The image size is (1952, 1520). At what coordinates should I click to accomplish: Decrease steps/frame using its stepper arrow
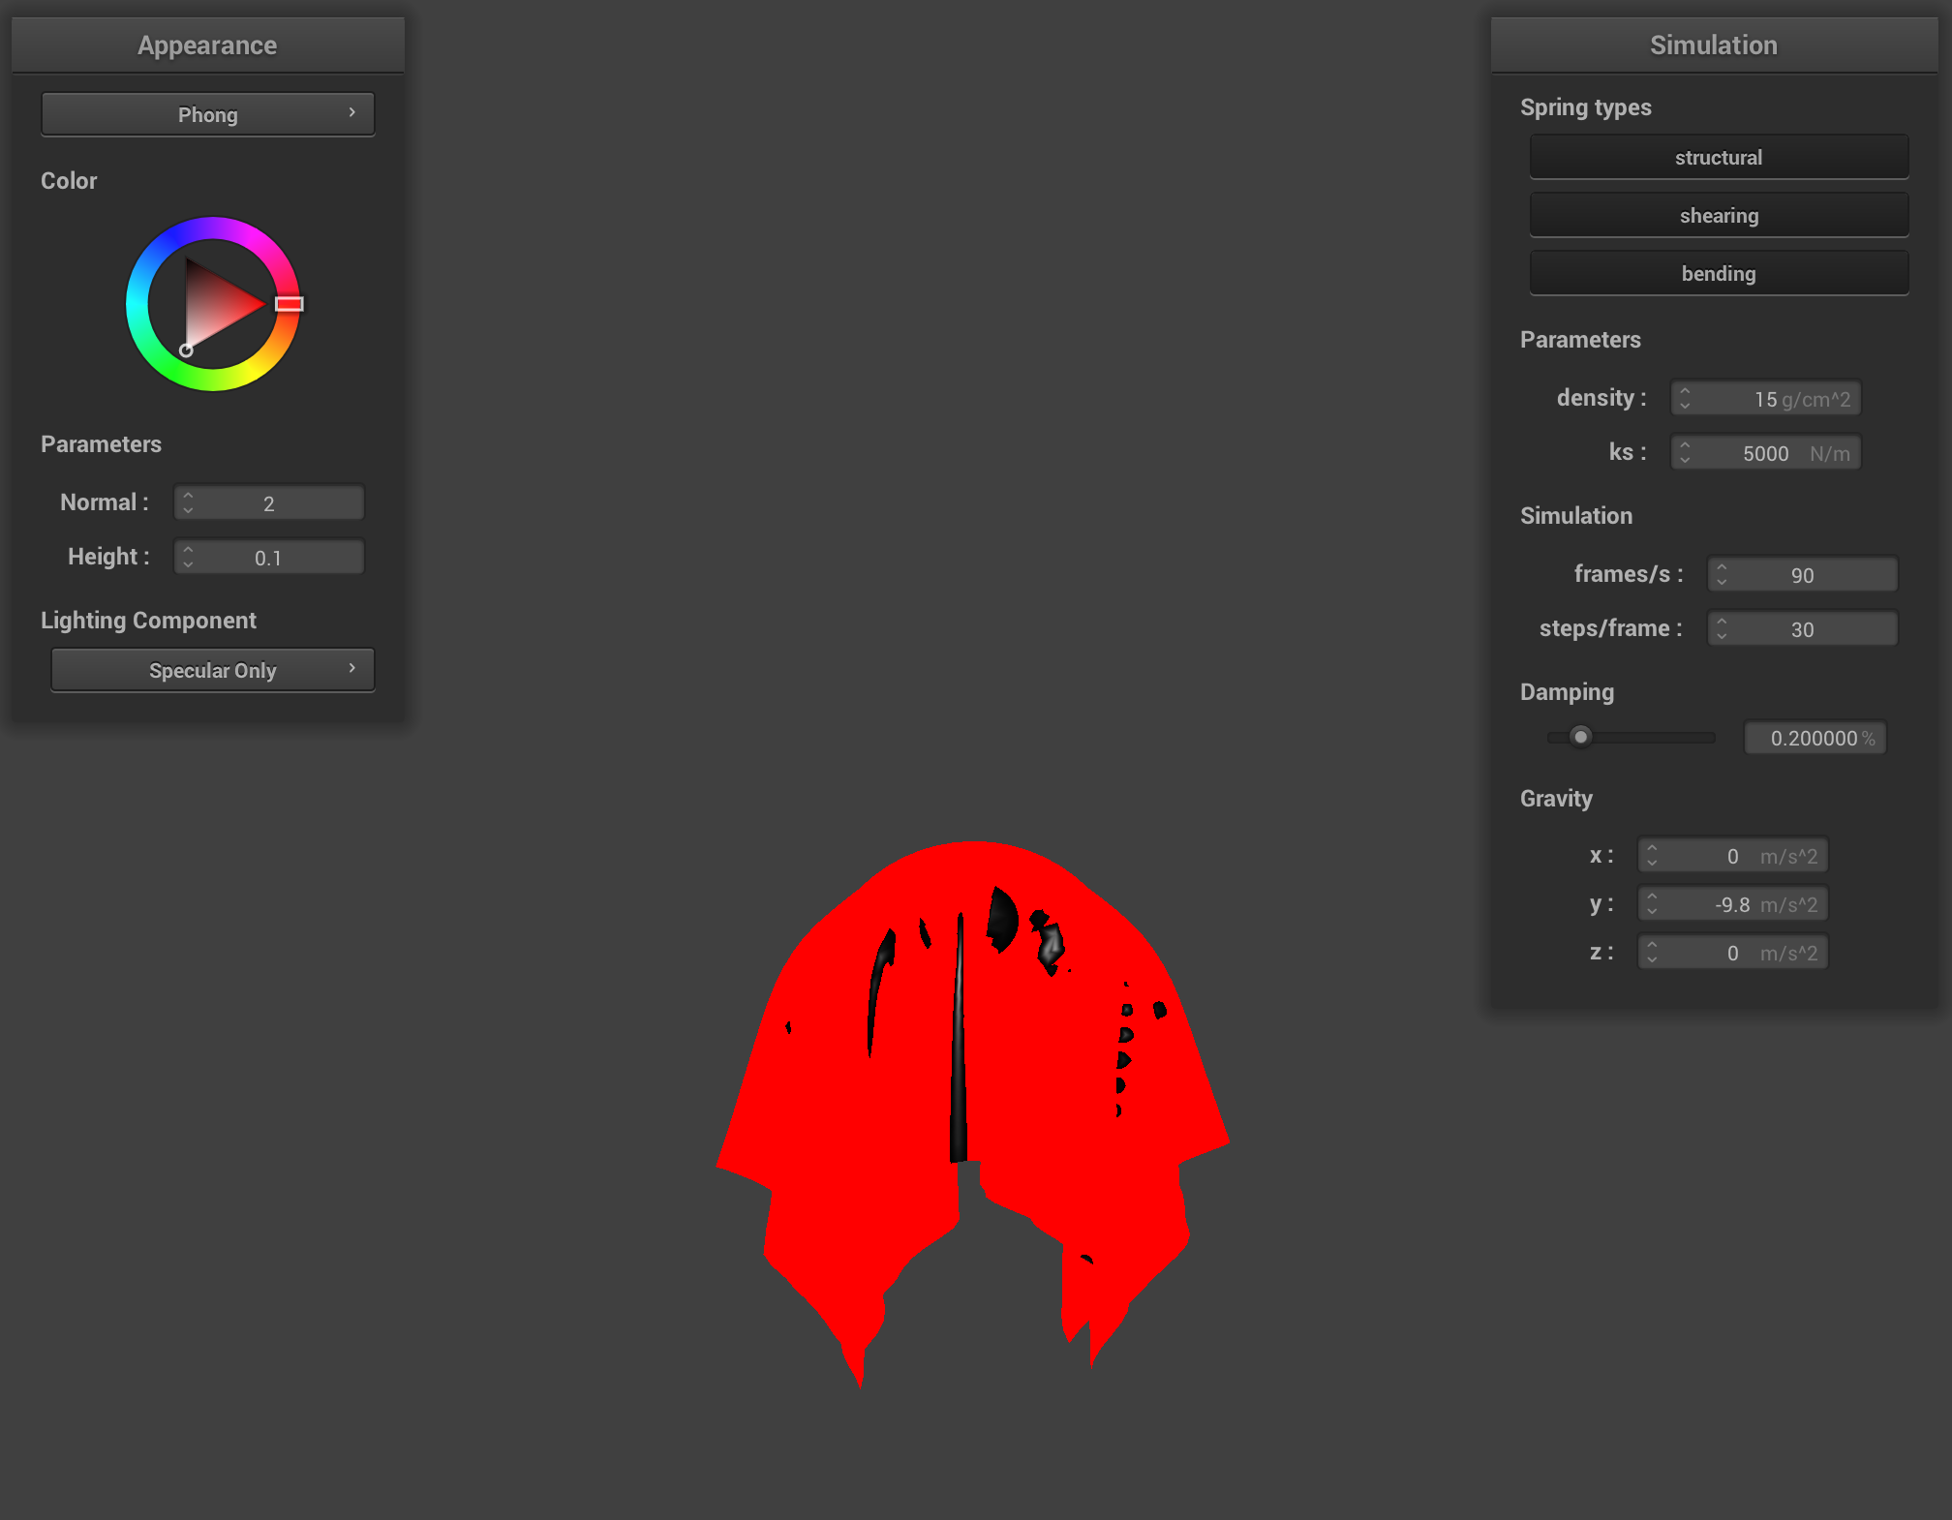1723,634
